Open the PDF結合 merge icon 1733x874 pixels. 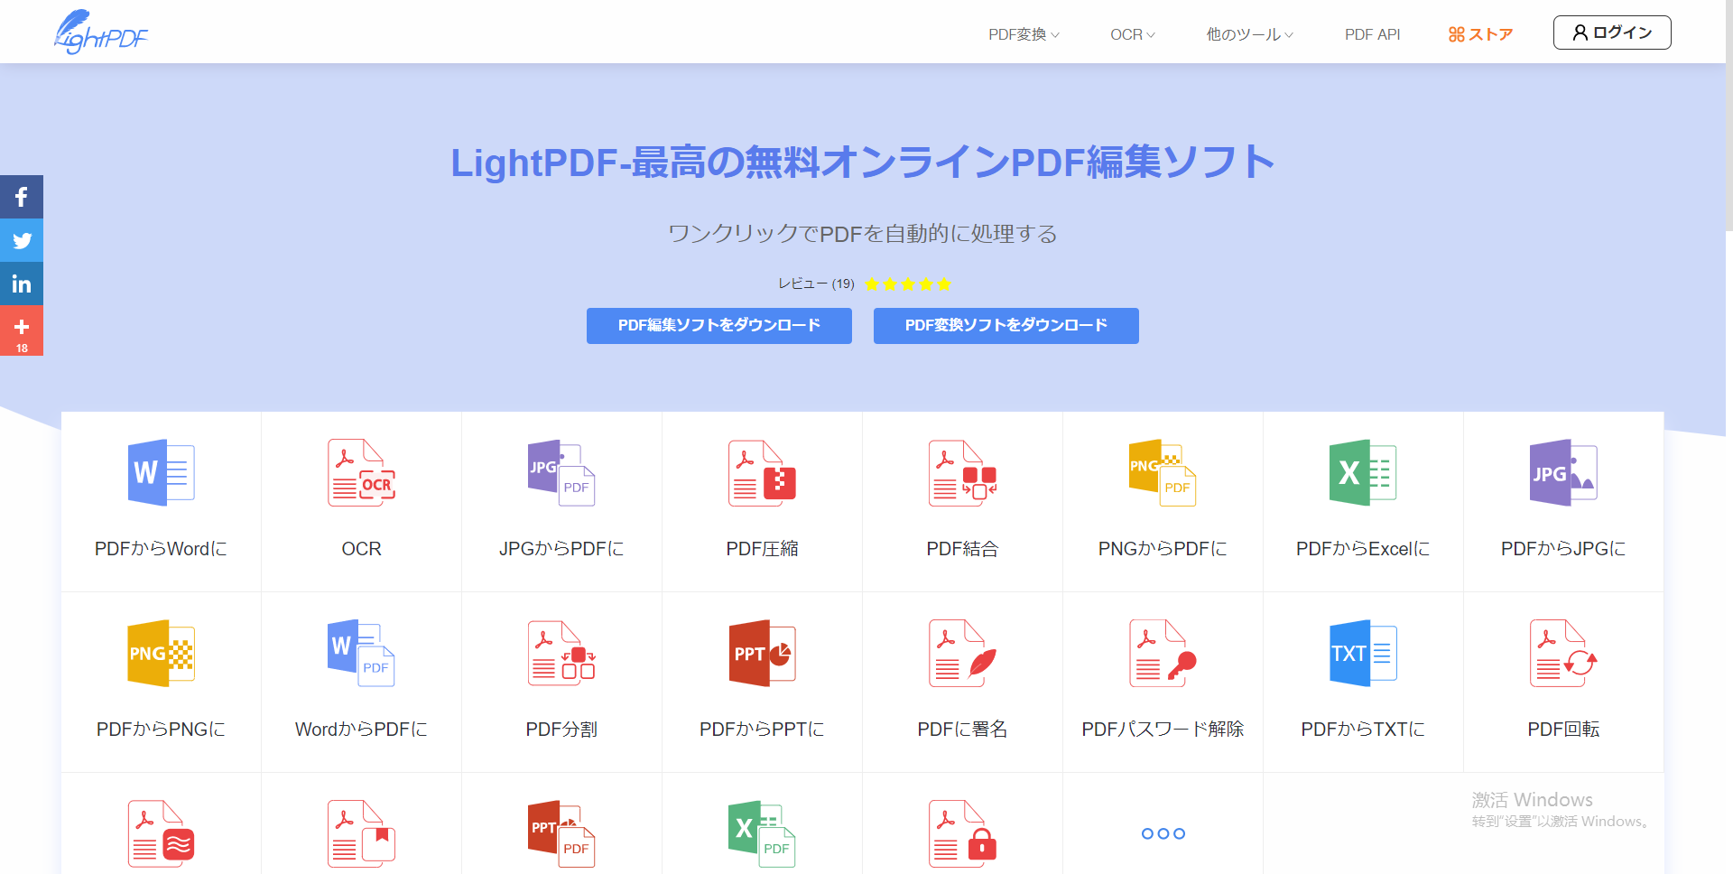pyautogui.click(x=962, y=472)
